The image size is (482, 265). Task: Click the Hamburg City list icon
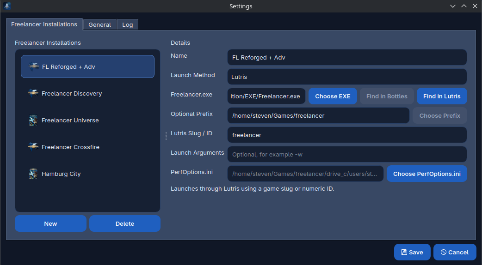tap(33, 174)
